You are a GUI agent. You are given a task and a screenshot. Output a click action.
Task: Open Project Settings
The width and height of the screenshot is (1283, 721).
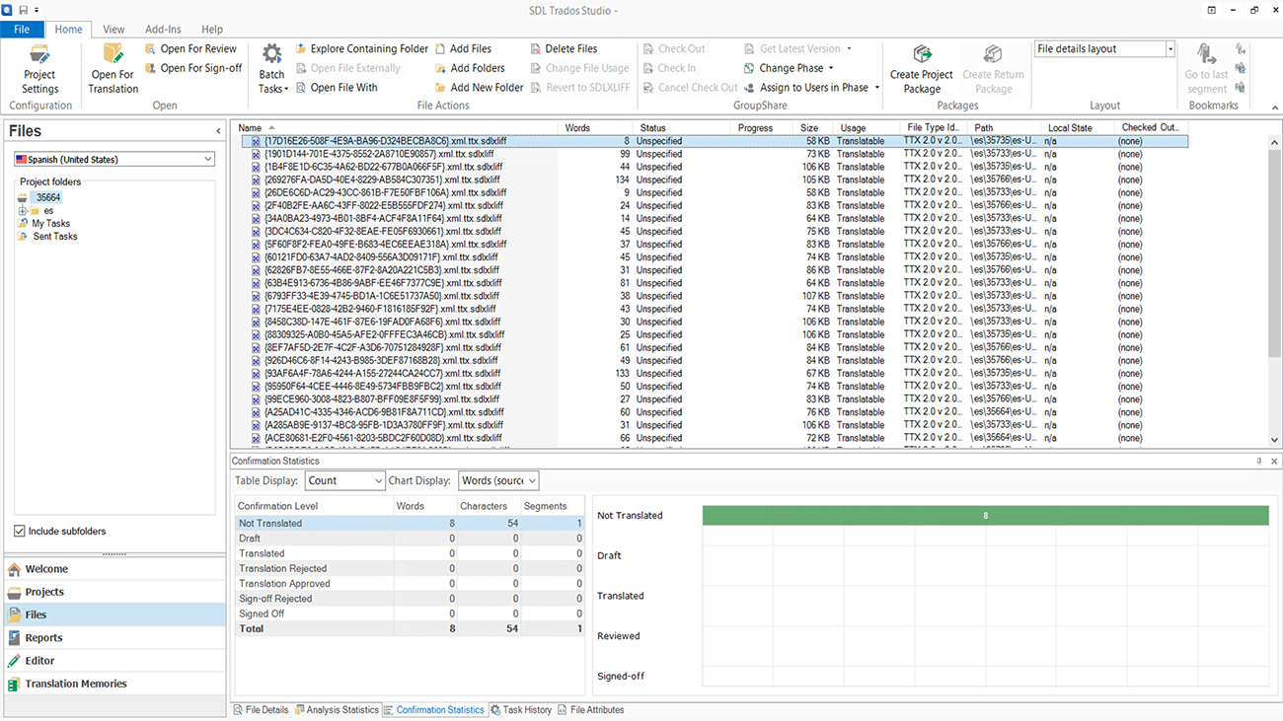39,69
